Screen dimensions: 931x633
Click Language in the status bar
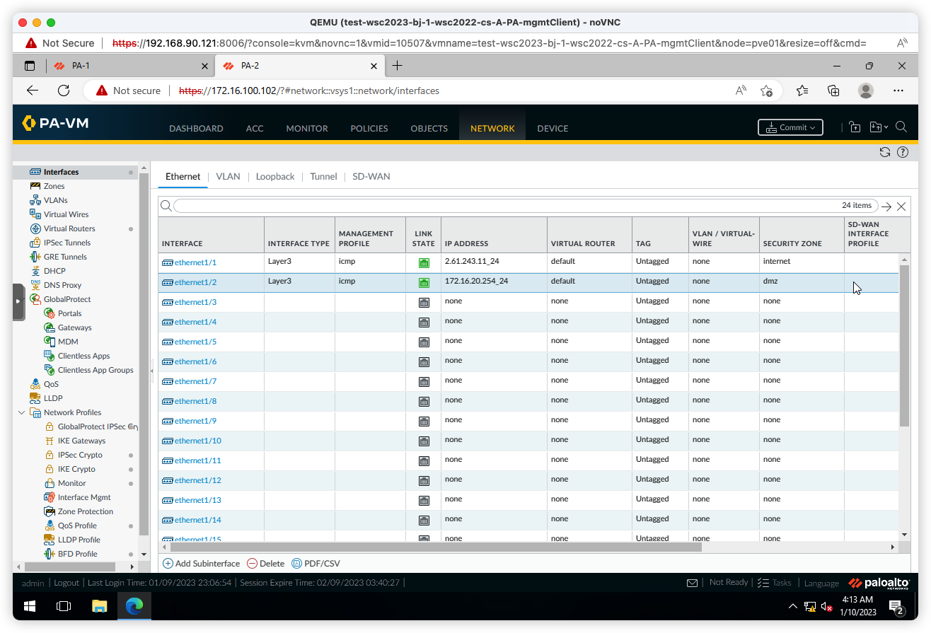coord(821,583)
